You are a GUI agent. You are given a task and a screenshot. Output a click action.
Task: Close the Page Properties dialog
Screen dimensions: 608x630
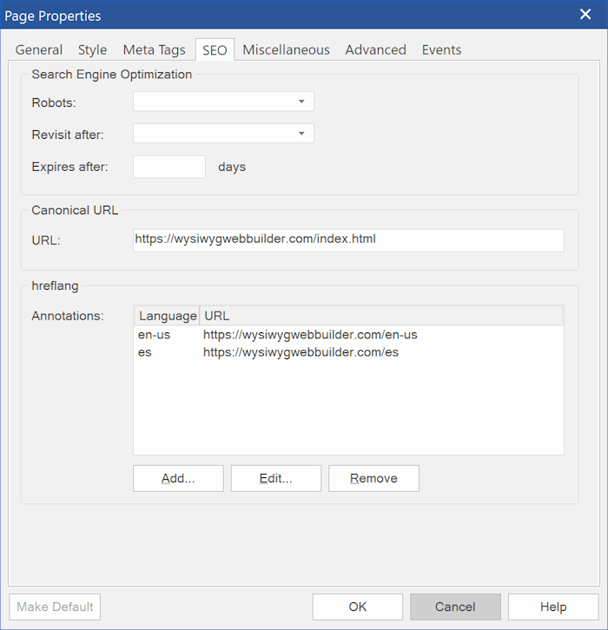pyautogui.click(x=585, y=15)
